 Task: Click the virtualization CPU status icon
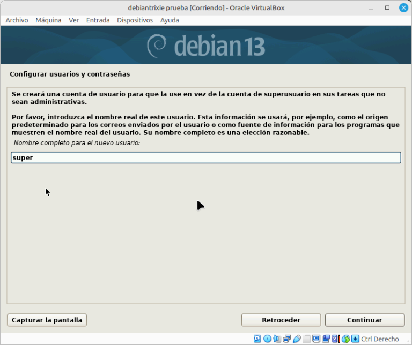coord(336,339)
